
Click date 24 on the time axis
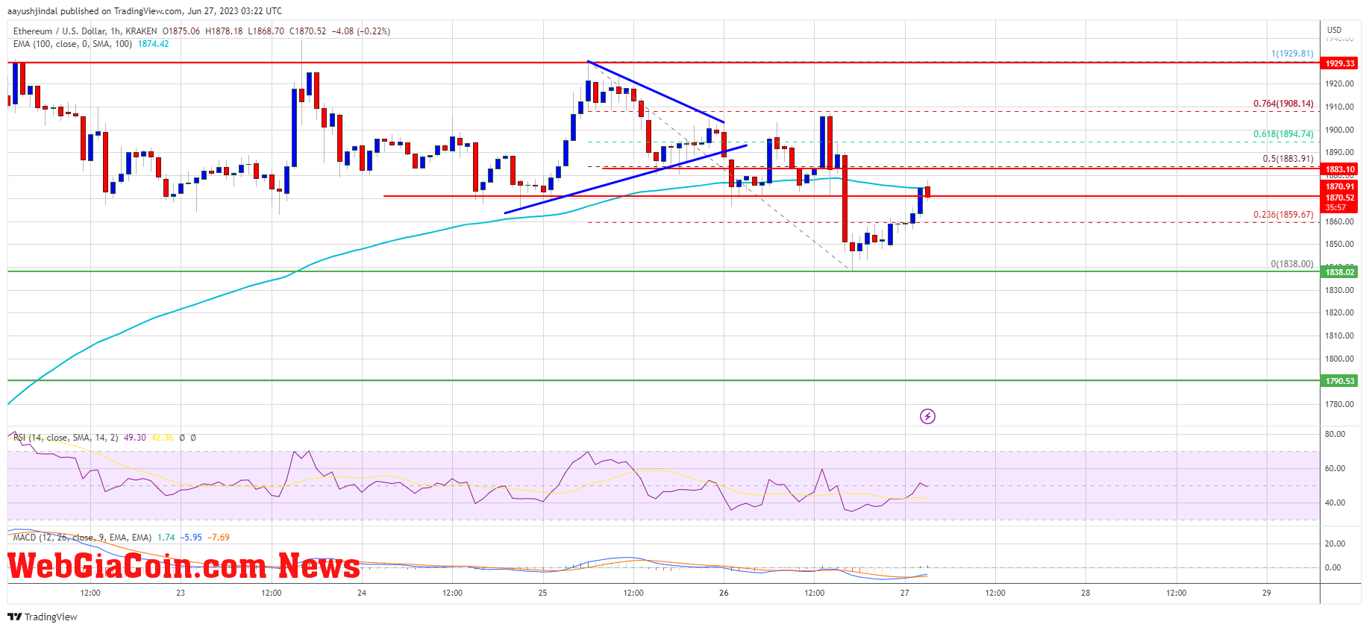362,593
